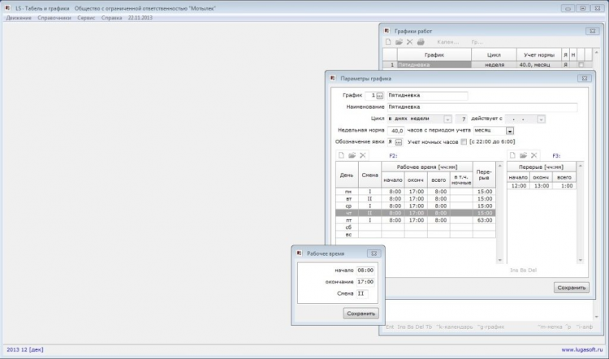Open schedule icon in Графики работ toolbar

point(399,42)
